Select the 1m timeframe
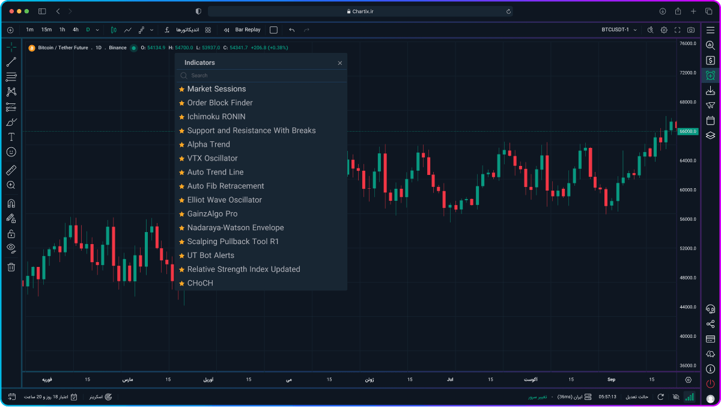Viewport: 721px width, 407px height. pos(30,29)
